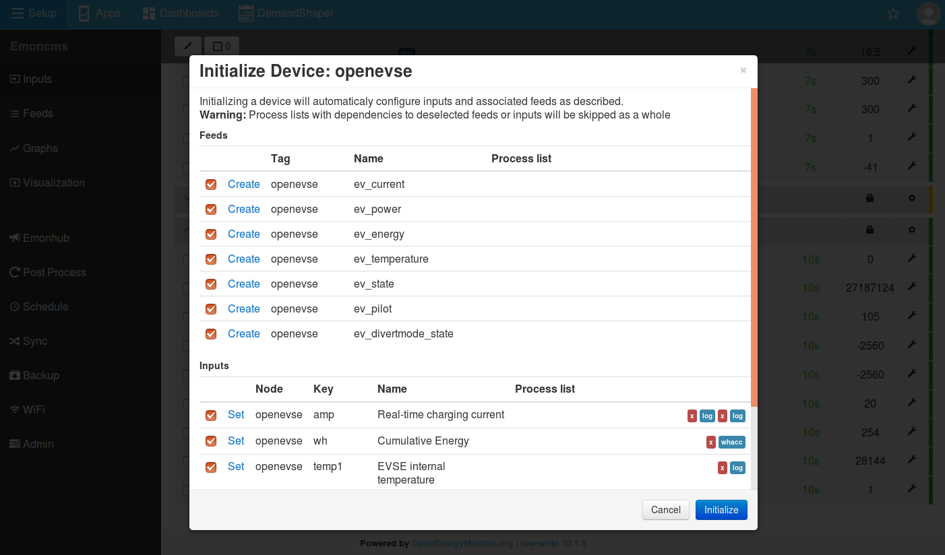This screenshot has width=945, height=555.
Task: Click the Graphs line-chart icon in sidebar
Action: [15, 148]
